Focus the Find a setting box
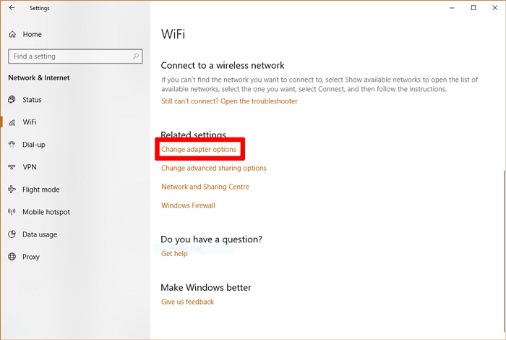The image size is (506, 340). click(75, 56)
